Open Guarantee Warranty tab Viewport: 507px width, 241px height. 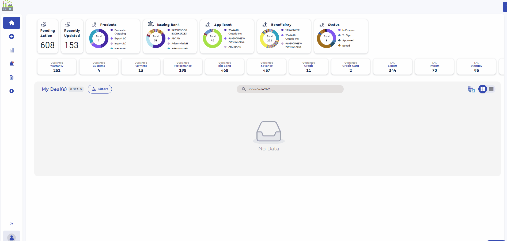tap(57, 67)
